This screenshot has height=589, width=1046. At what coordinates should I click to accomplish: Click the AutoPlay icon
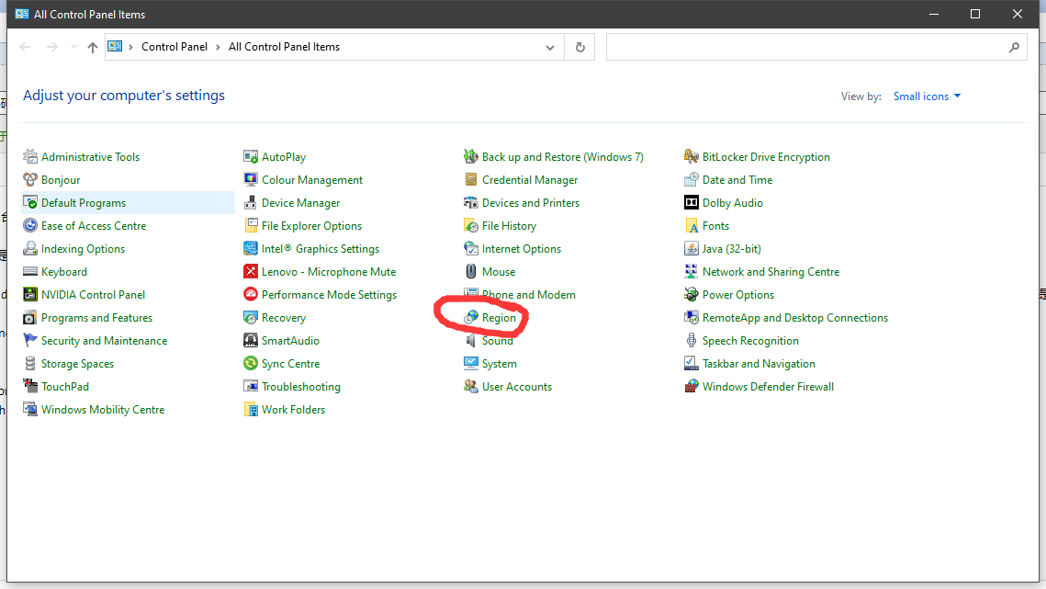click(251, 157)
